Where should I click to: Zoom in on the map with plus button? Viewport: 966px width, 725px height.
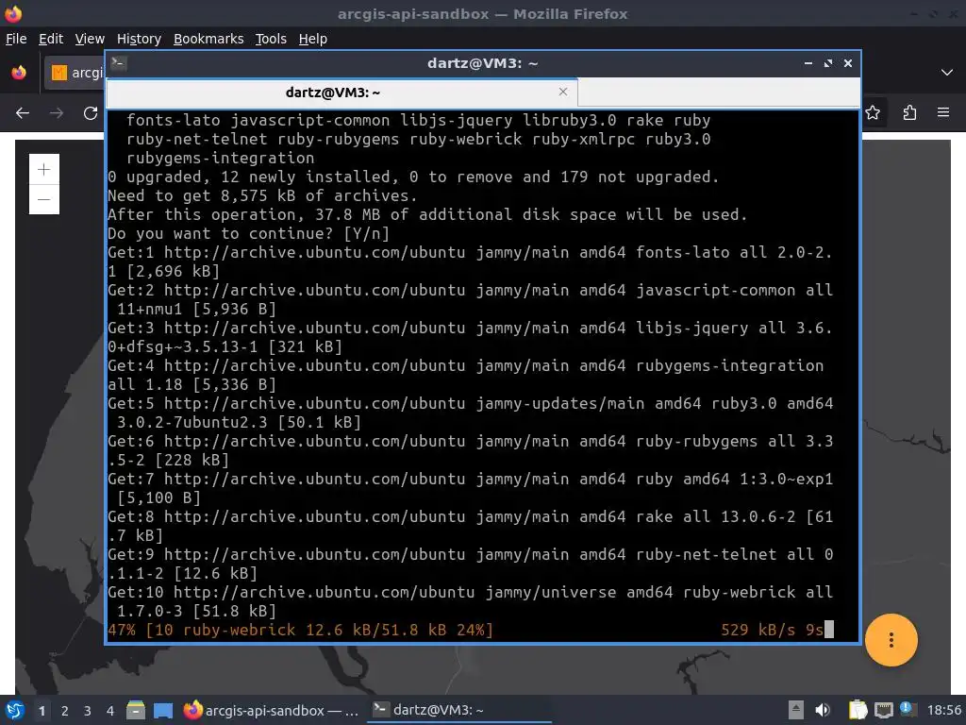(x=44, y=169)
